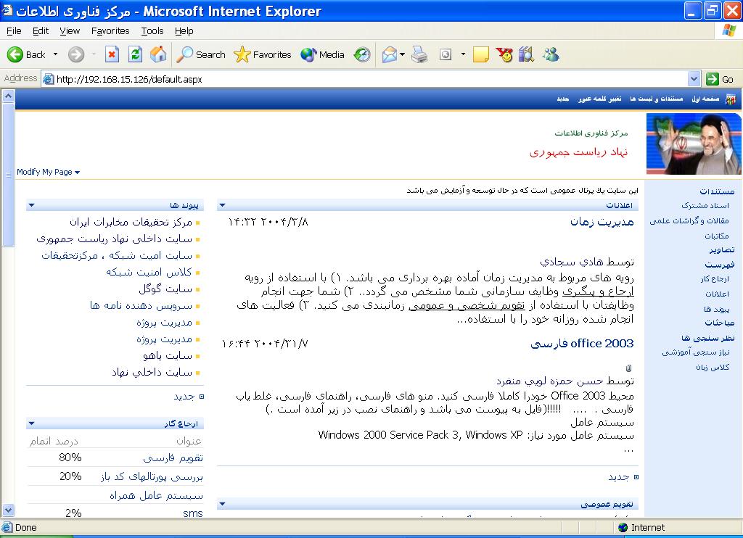
Task: Open the Search pane
Action: point(200,54)
